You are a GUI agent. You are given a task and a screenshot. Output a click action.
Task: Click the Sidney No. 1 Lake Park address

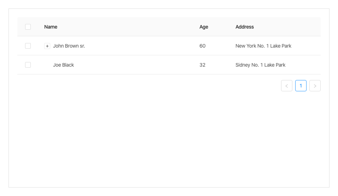(x=260, y=65)
